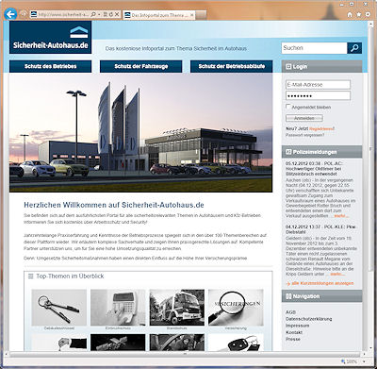Open the Gebäudeschlüssel keys thumbnail
The image size is (377, 369).
click(x=59, y=308)
